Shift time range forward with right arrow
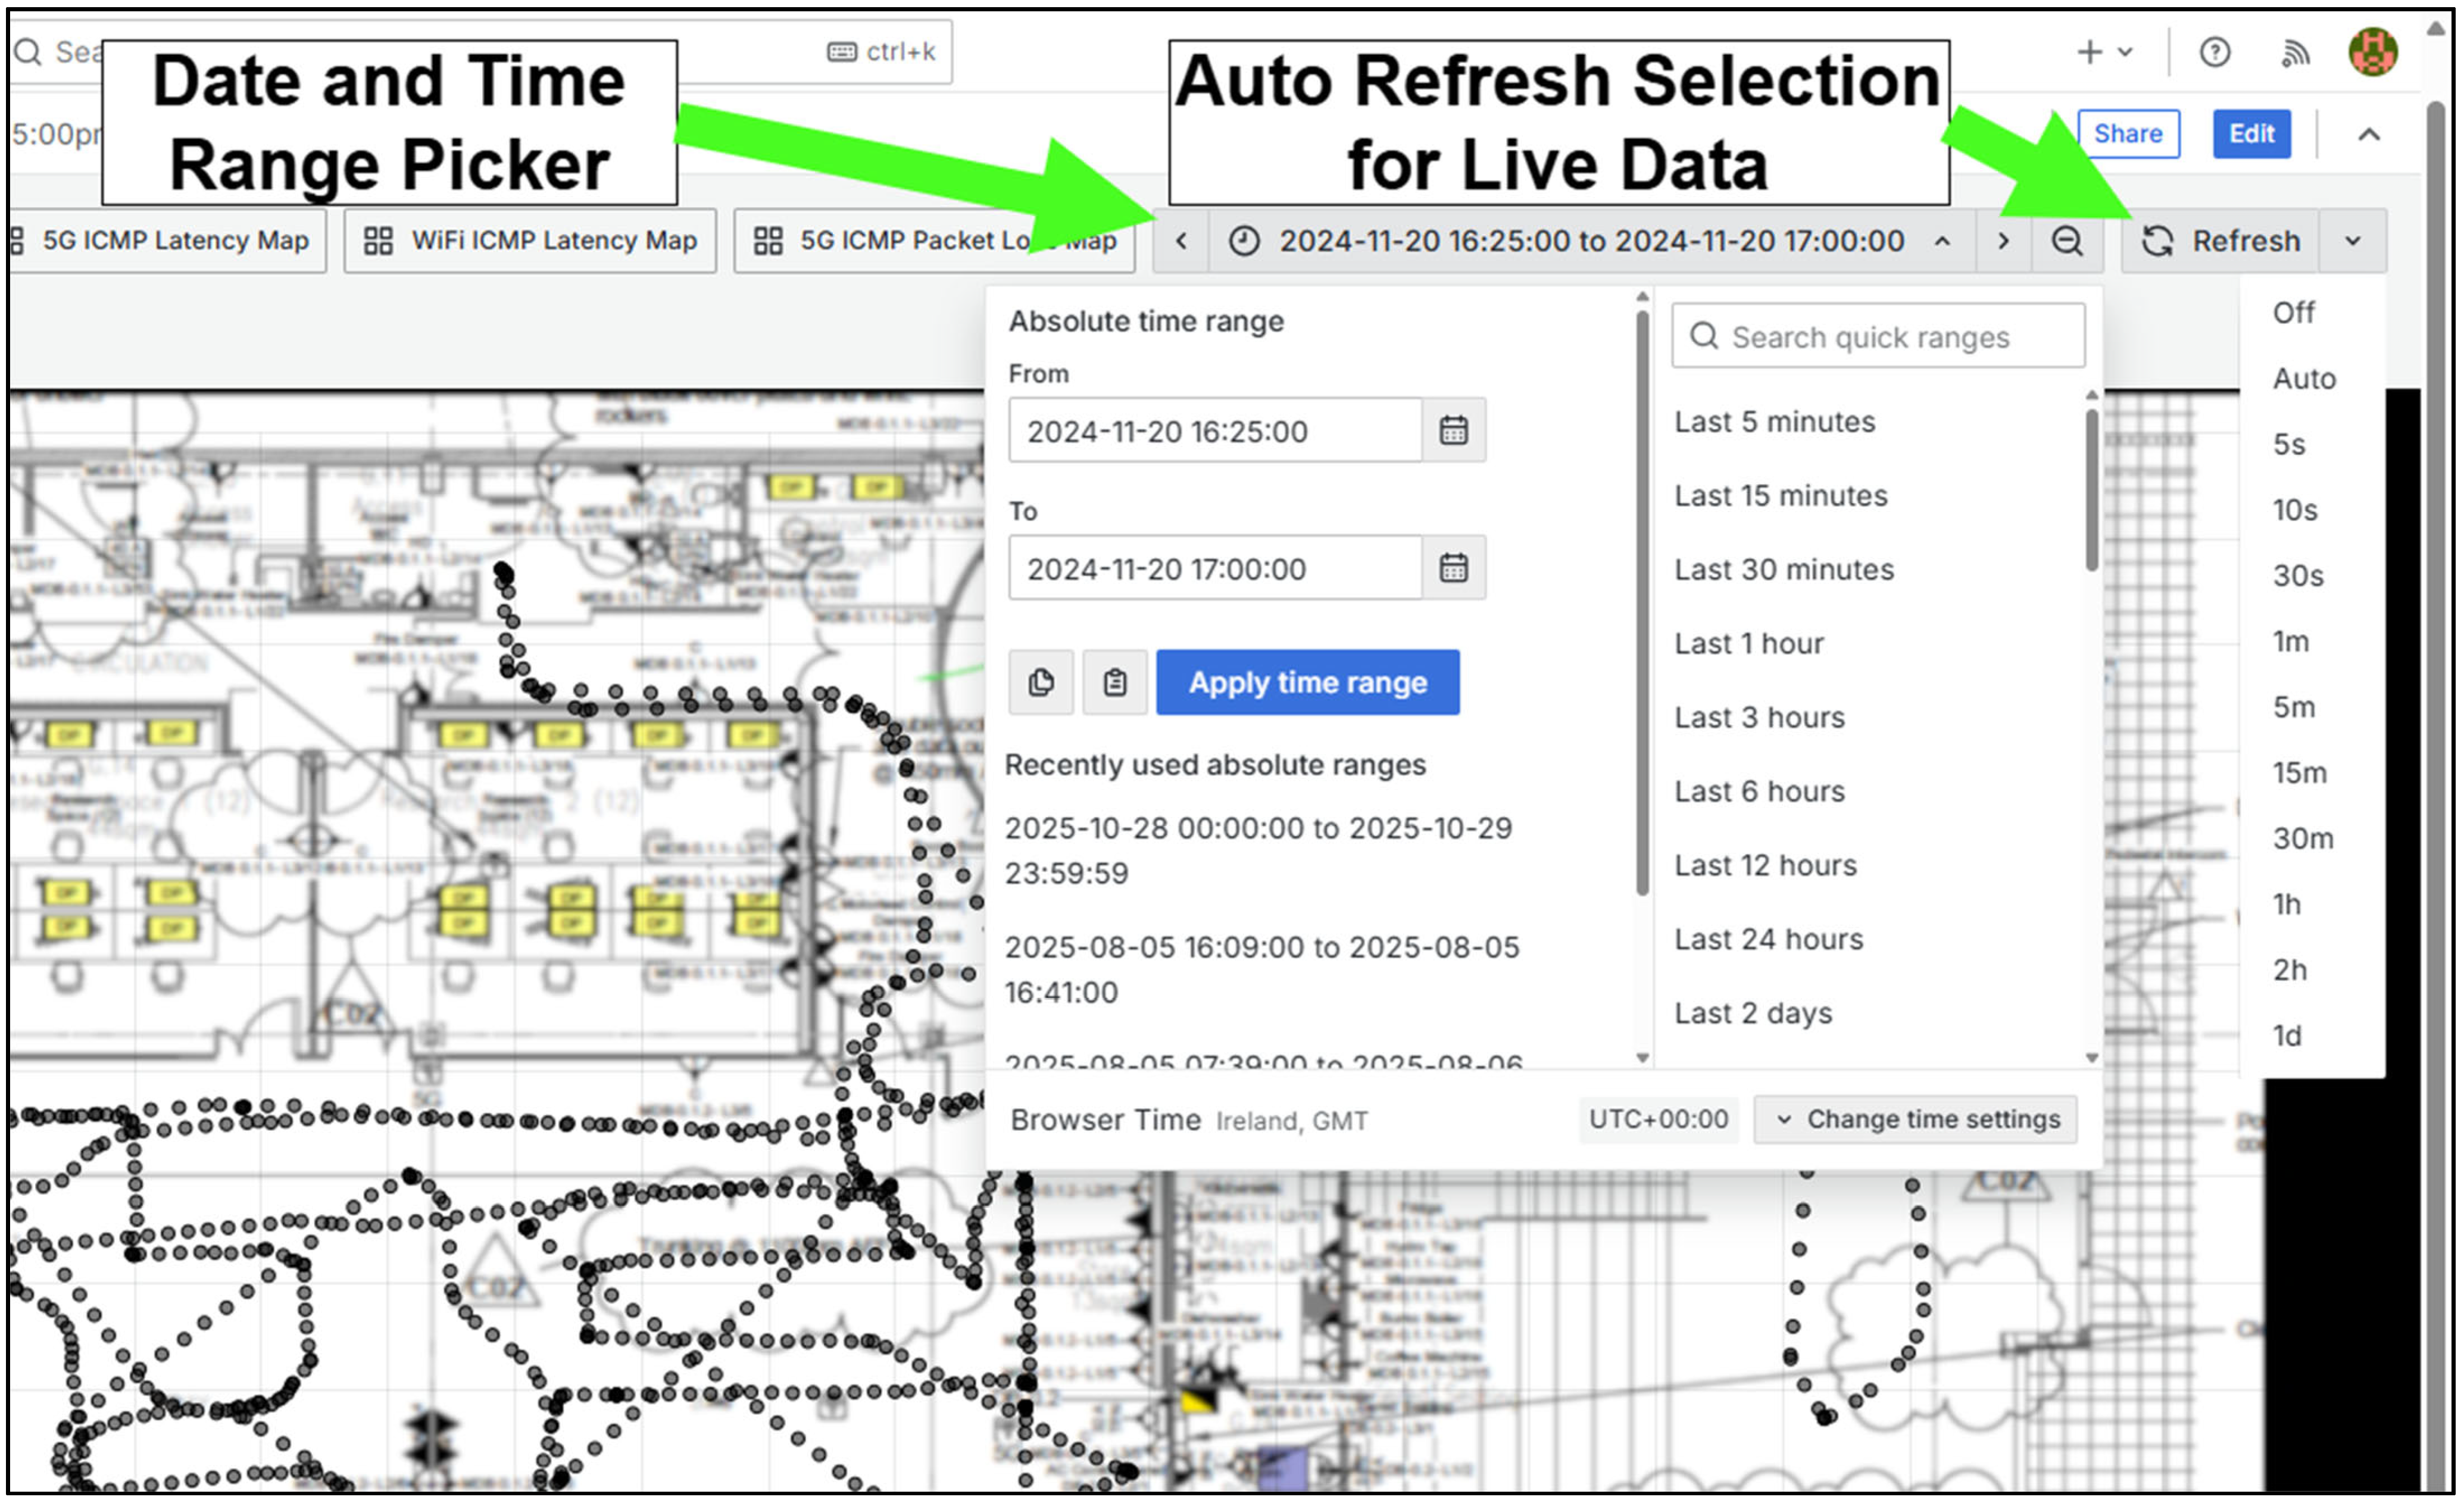 [x=2003, y=241]
